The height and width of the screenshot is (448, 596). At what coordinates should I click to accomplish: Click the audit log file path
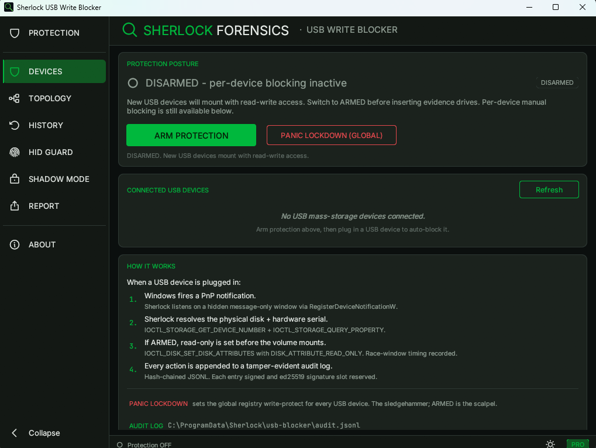tap(264, 425)
